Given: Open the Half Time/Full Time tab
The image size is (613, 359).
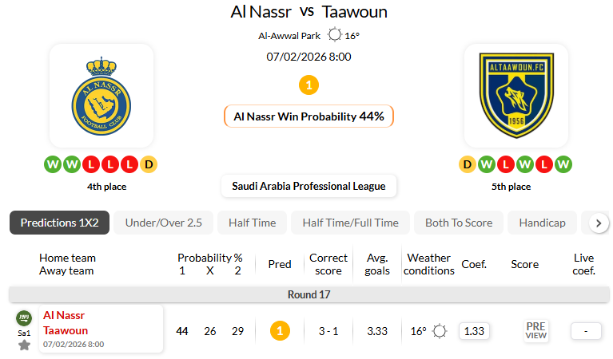Looking at the screenshot, I should (x=350, y=223).
